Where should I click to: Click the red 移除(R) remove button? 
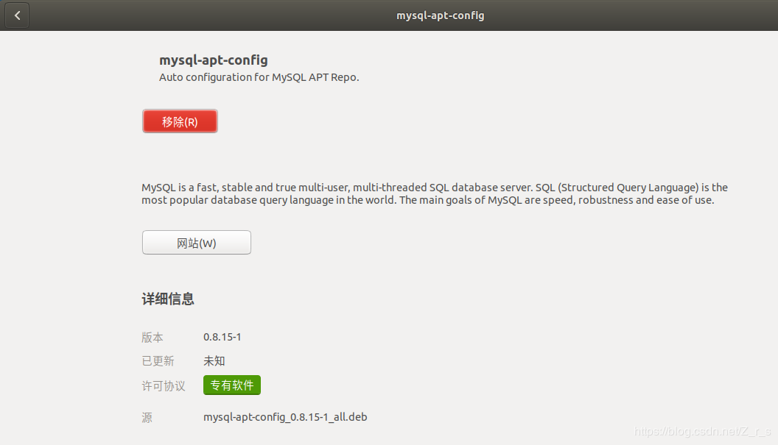(180, 121)
